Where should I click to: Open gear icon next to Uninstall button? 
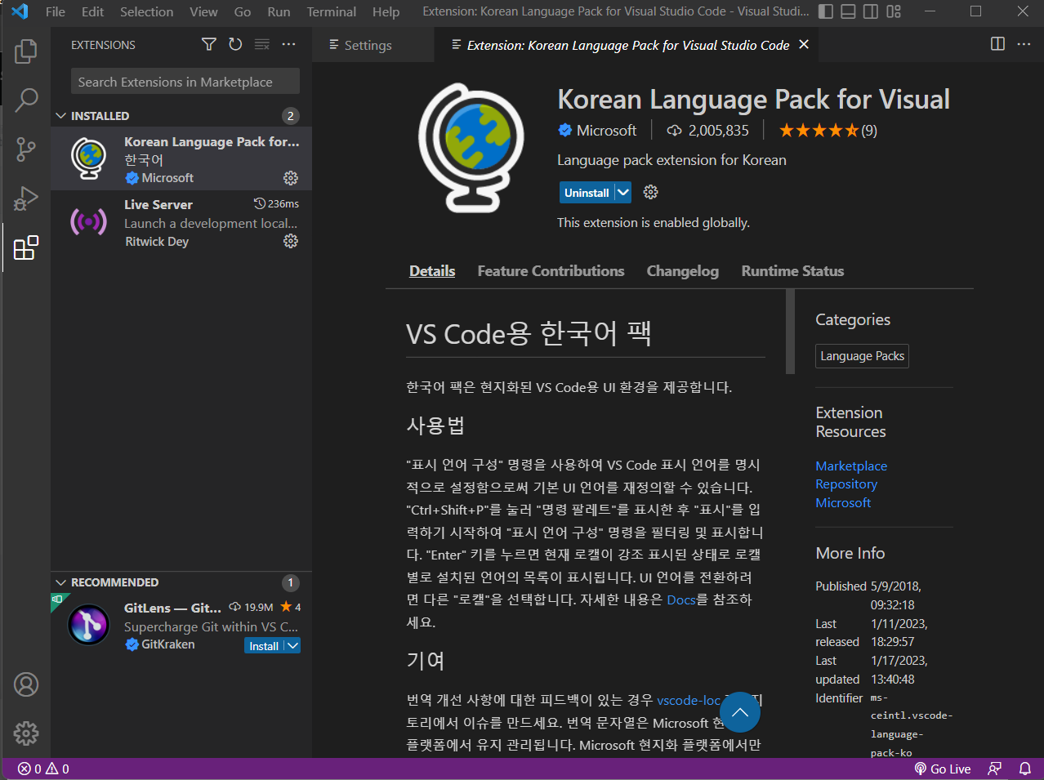click(650, 192)
